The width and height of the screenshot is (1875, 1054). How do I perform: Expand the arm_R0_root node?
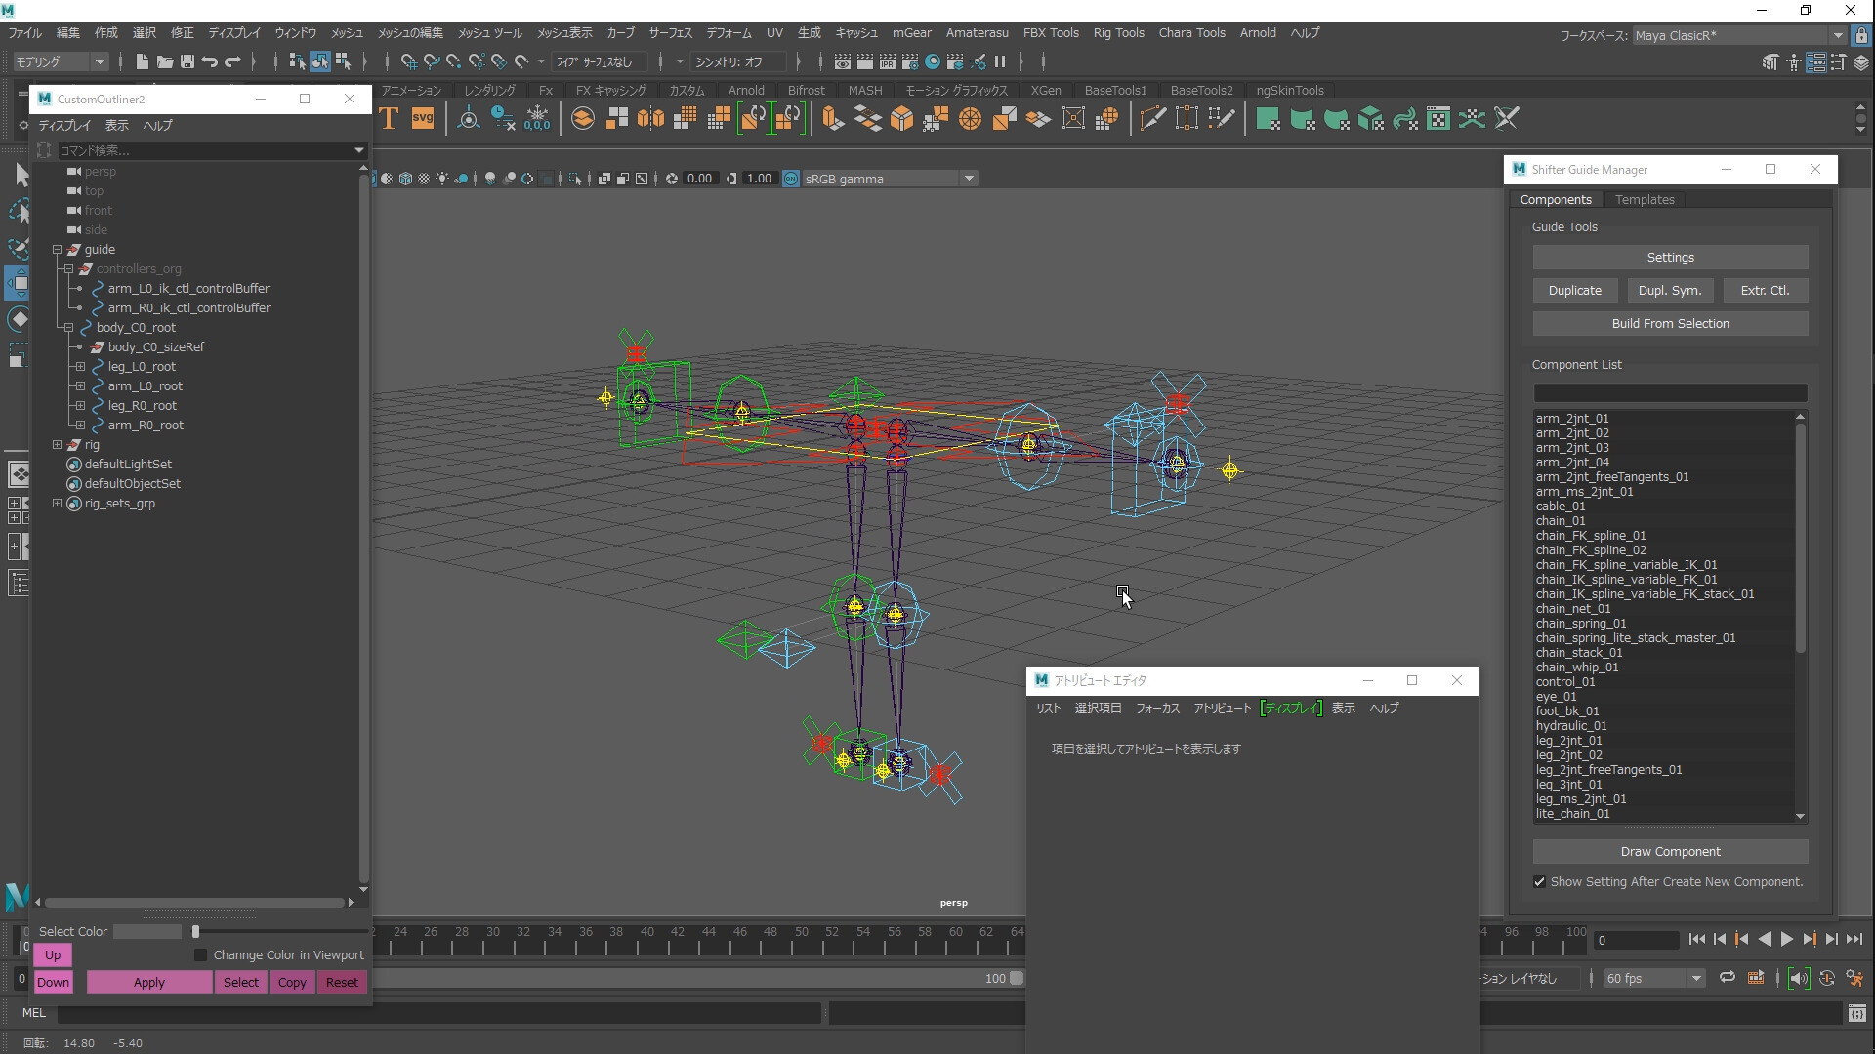click(x=80, y=426)
